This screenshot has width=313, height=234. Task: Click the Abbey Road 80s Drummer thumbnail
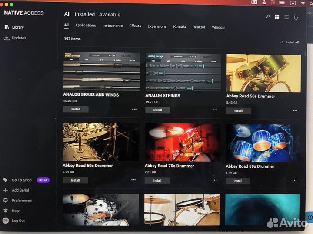tap(262, 143)
